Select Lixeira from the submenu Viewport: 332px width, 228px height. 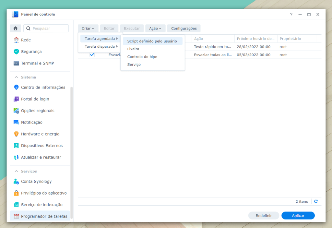[x=133, y=49]
